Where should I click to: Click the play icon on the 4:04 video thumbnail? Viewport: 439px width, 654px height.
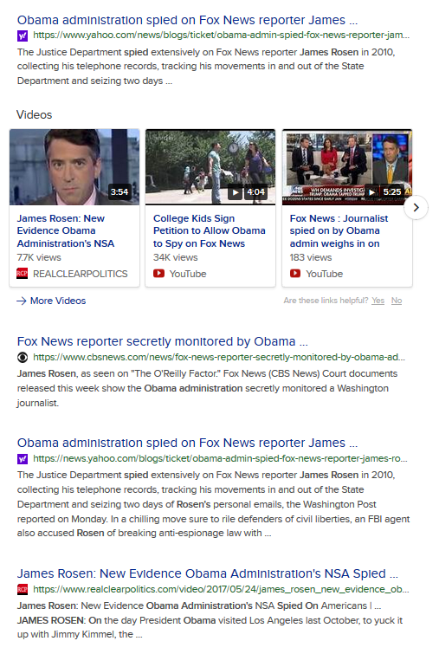pos(236,192)
